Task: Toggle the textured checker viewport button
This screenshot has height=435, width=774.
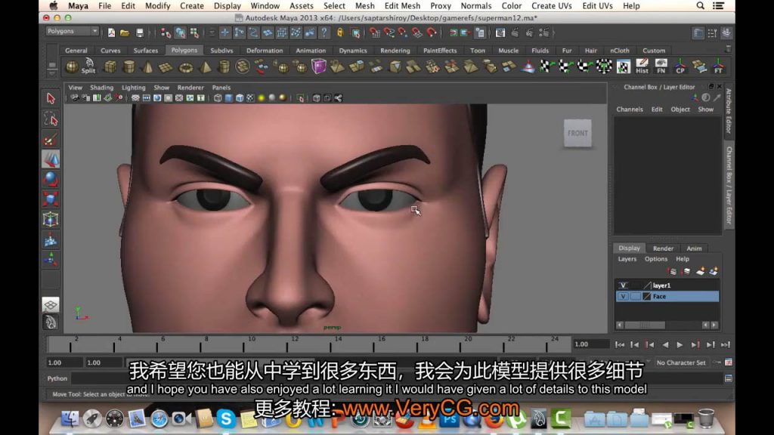Action: coord(250,98)
